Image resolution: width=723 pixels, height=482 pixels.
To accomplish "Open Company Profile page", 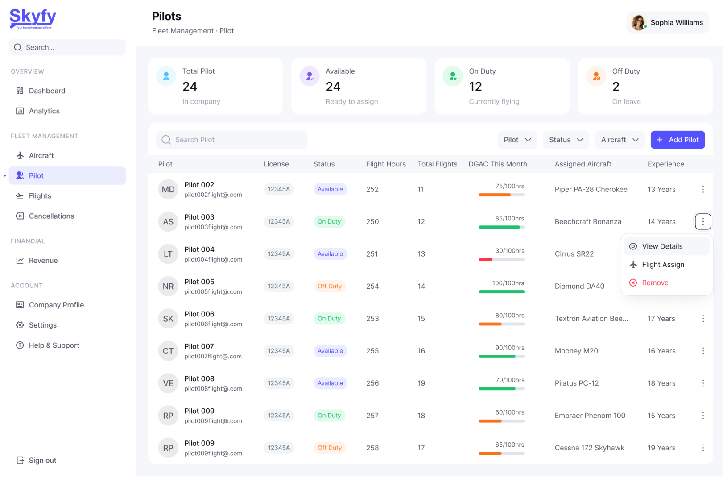I will 67,305.
